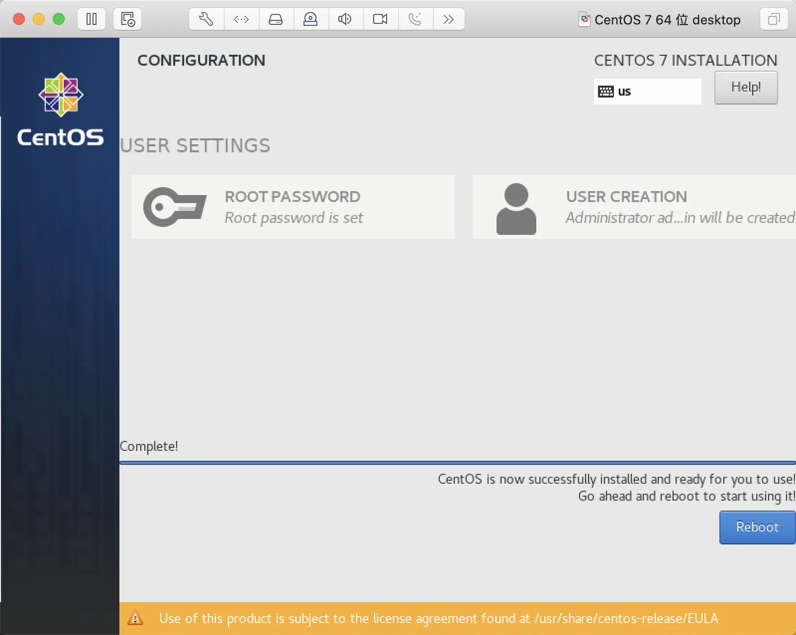Click the Help! button

point(746,88)
